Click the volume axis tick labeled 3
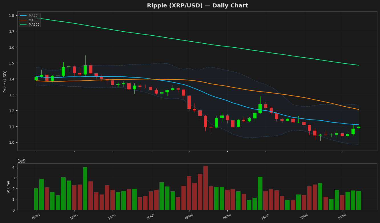Viewport: 380px width, 223px height. tap(13, 178)
